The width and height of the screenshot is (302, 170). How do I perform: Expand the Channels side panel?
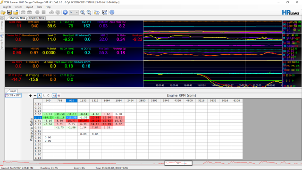2,25
